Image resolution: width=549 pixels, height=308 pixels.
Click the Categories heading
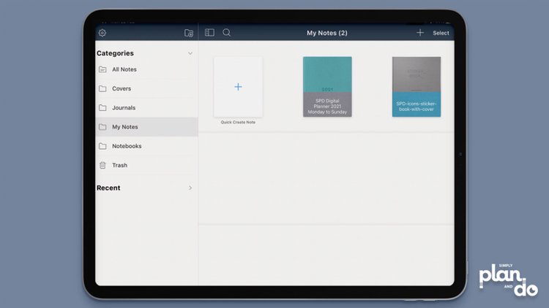pos(115,53)
